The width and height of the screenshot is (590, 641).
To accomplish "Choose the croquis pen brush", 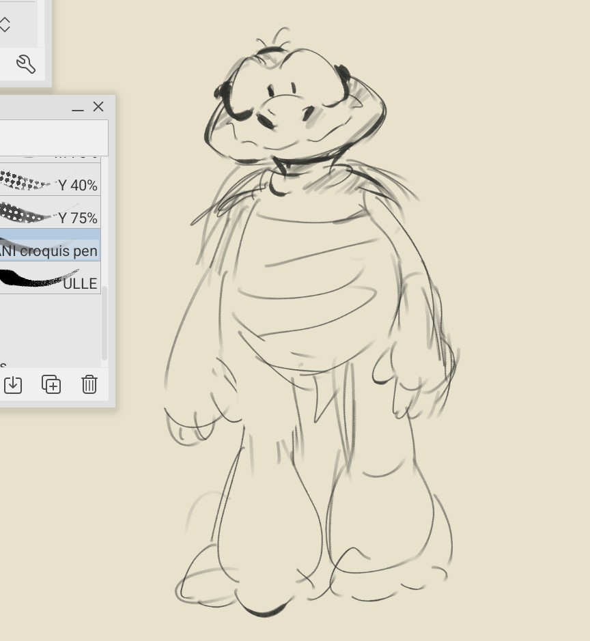I will pyautogui.click(x=49, y=248).
